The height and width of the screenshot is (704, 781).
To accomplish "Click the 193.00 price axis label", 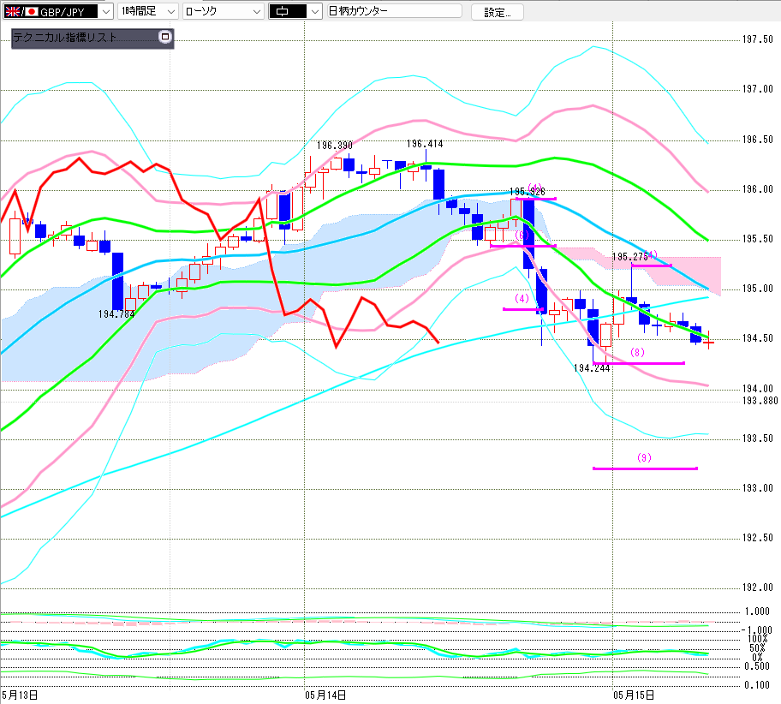I will (x=758, y=488).
